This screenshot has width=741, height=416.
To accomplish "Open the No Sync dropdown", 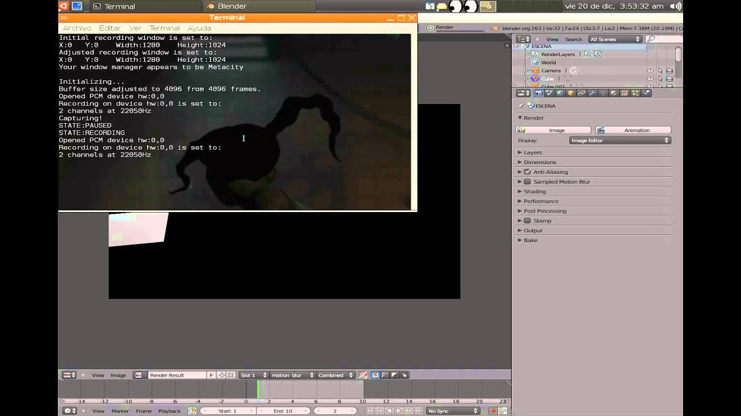I will pyautogui.click(x=453, y=411).
